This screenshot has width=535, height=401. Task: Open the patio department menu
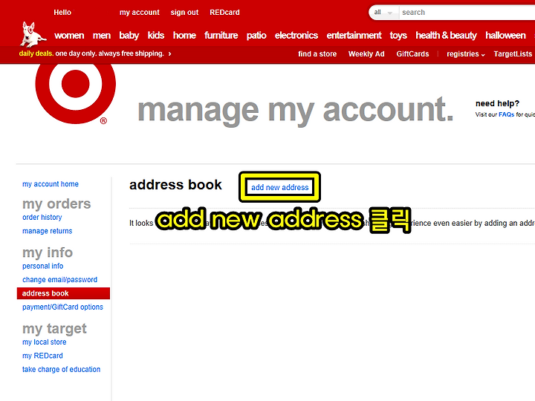tap(256, 36)
